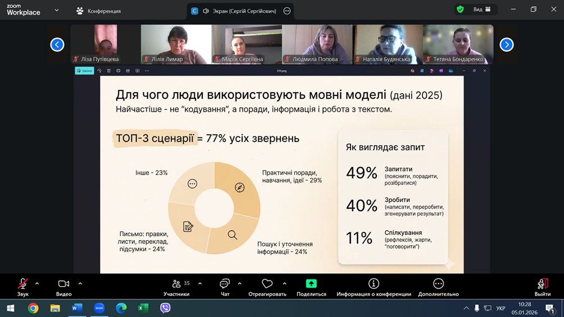Show previous participants with left arrow
Screen dimensions: 564x317
pyautogui.click(x=57, y=44)
